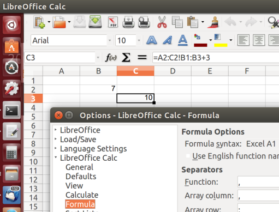Image resolution: width=279 pixels, height=212 pixels.
Task: Click the Open folder icon
Action: click(59, 22)
